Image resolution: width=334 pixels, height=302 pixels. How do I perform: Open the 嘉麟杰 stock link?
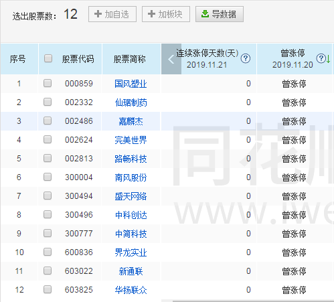[131, 121]
